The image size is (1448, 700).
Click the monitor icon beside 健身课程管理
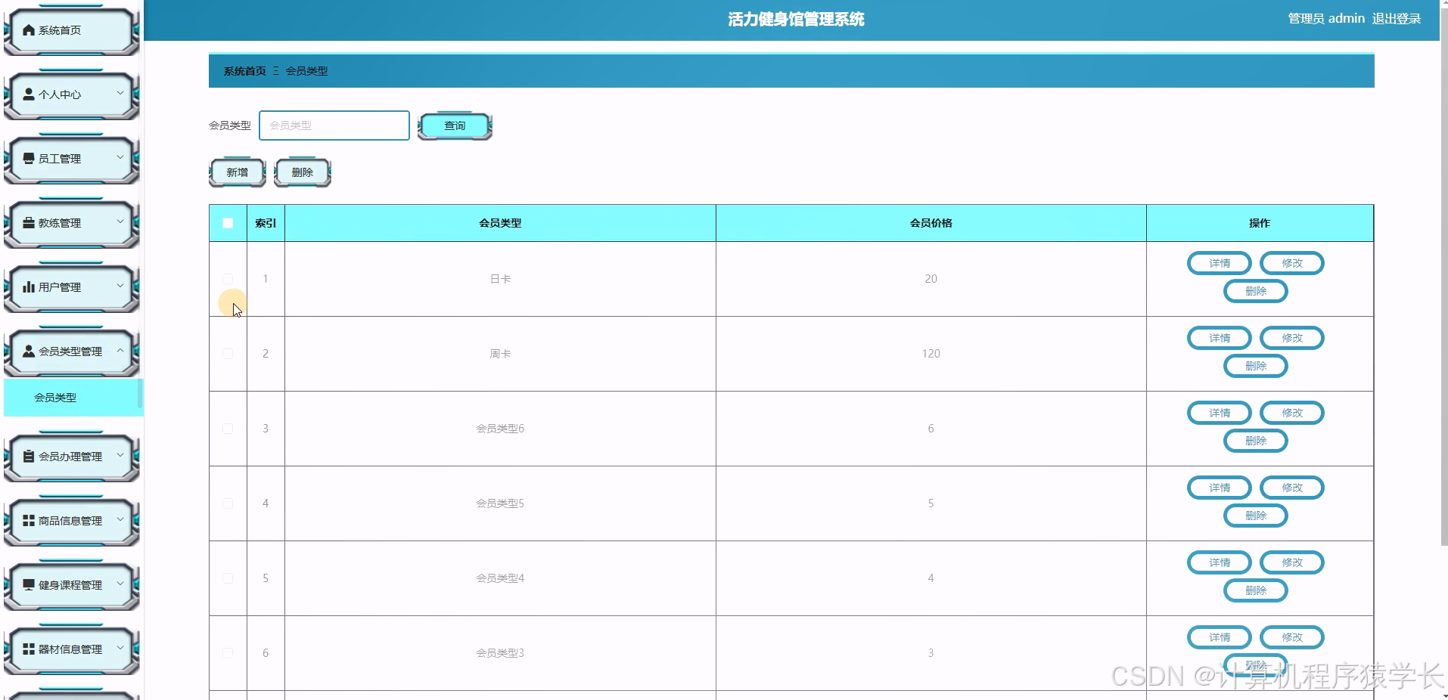[x=29, y=585]
